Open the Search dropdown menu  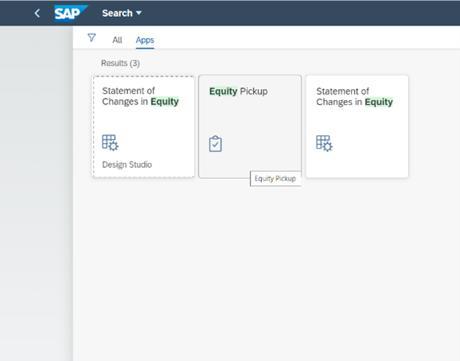[x=122, y=14]
